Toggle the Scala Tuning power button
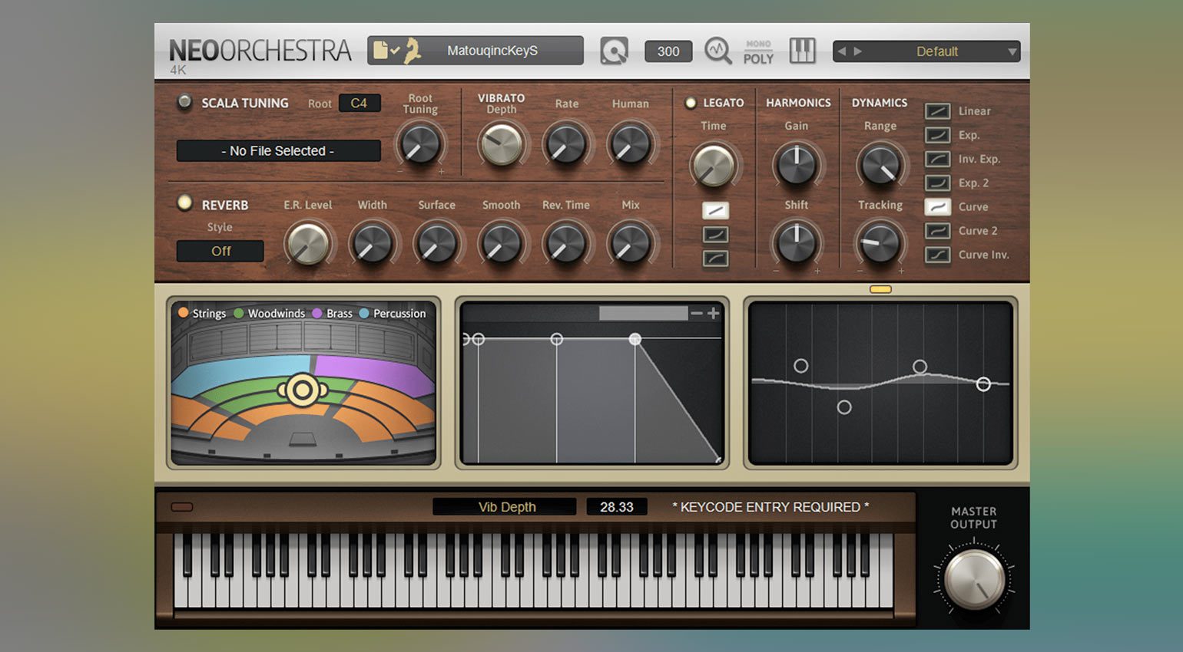Screen dimensions: 1183x652 tap(184, 102)
